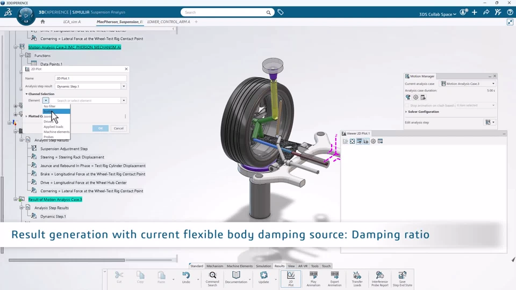Screen dimensions: 516x290
Task: Click the Transfer Loads tool
Action: pyautogui.click(x=357, y=279)
